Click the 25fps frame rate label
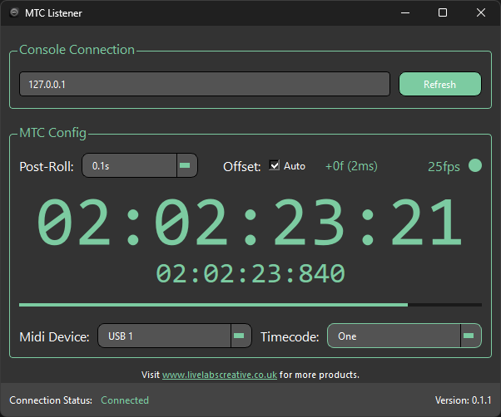 point(444,166)
